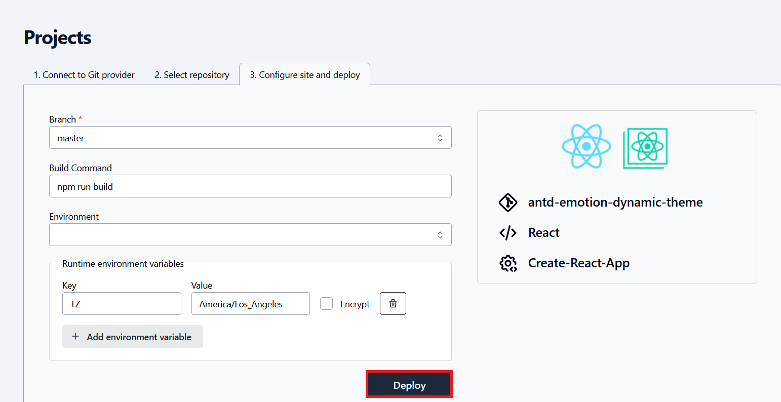Select Configure site and deploy tab
The width and height of the screenshot is (781, 402).
pyautogui.click(x=305, y=75)
